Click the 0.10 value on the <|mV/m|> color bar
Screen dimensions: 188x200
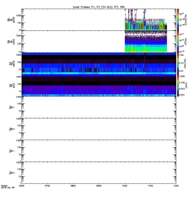click(x=181, y=63)
